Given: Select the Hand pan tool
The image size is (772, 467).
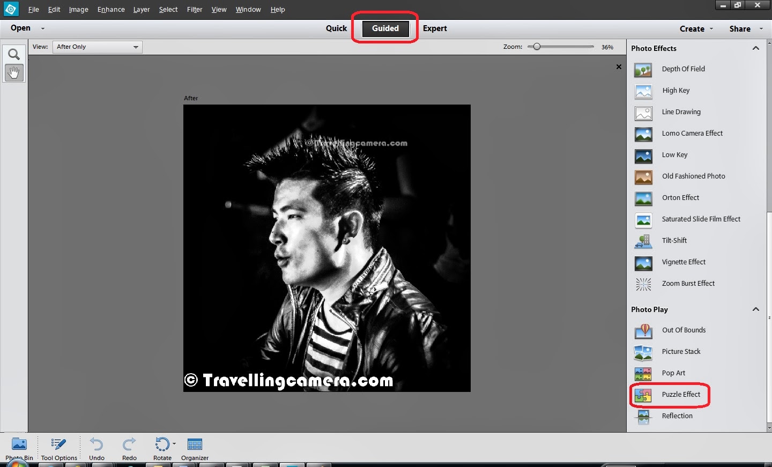Looking at the screenshot, I should pyautogui.click(x=14, y=72).
